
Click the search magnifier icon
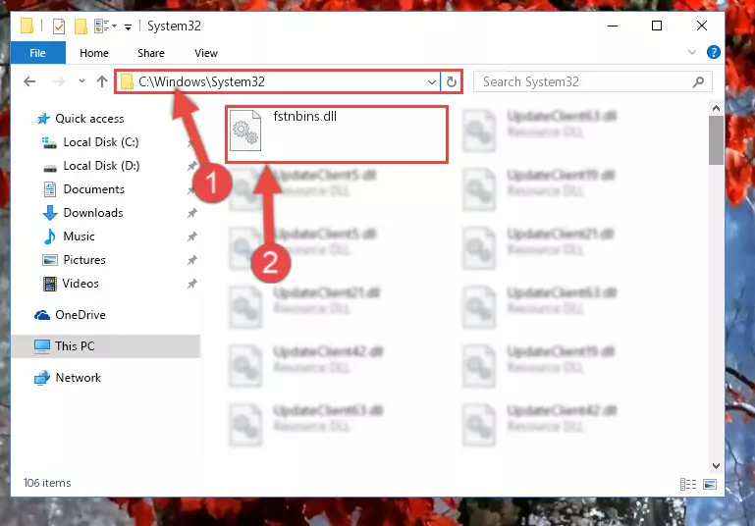pyautogui.click(x=698, y=82)
